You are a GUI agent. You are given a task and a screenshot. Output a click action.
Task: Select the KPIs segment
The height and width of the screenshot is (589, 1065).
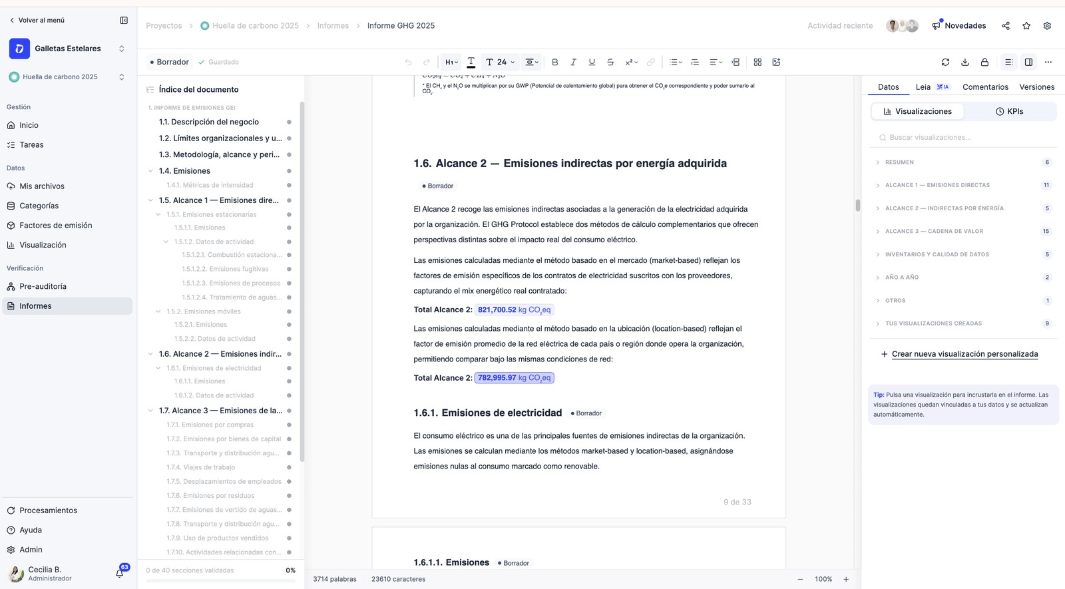(1009, 111)
